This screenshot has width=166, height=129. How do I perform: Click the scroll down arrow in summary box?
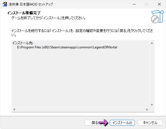point(152,105)
